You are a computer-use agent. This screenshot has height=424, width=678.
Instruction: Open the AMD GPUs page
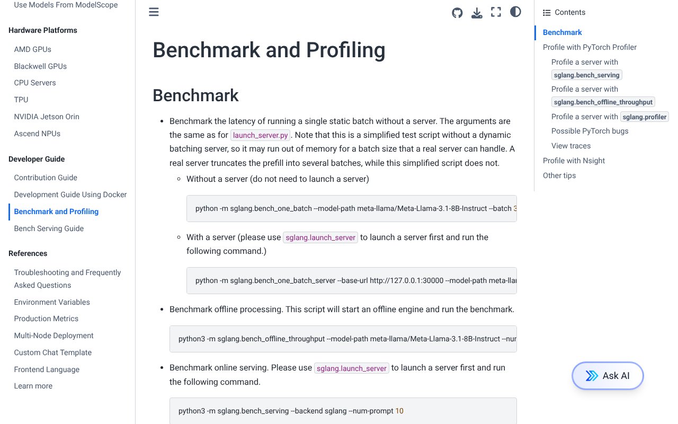[x=32, y=49]
